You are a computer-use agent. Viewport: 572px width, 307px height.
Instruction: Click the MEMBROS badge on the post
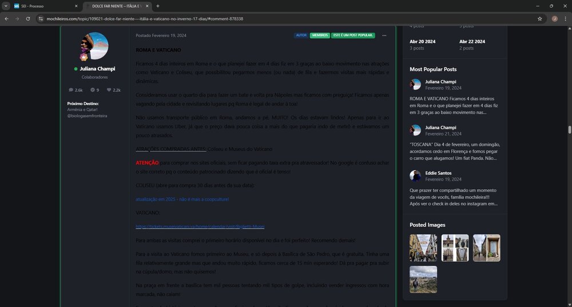pyautogui.click(x=320, y=35)
